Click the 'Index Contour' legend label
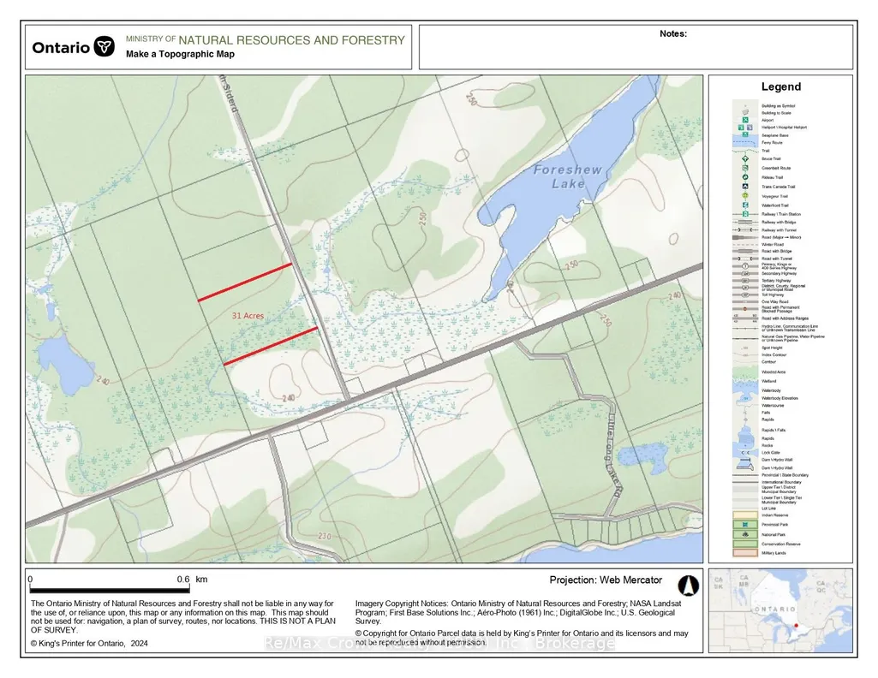 tap(773, 354)
